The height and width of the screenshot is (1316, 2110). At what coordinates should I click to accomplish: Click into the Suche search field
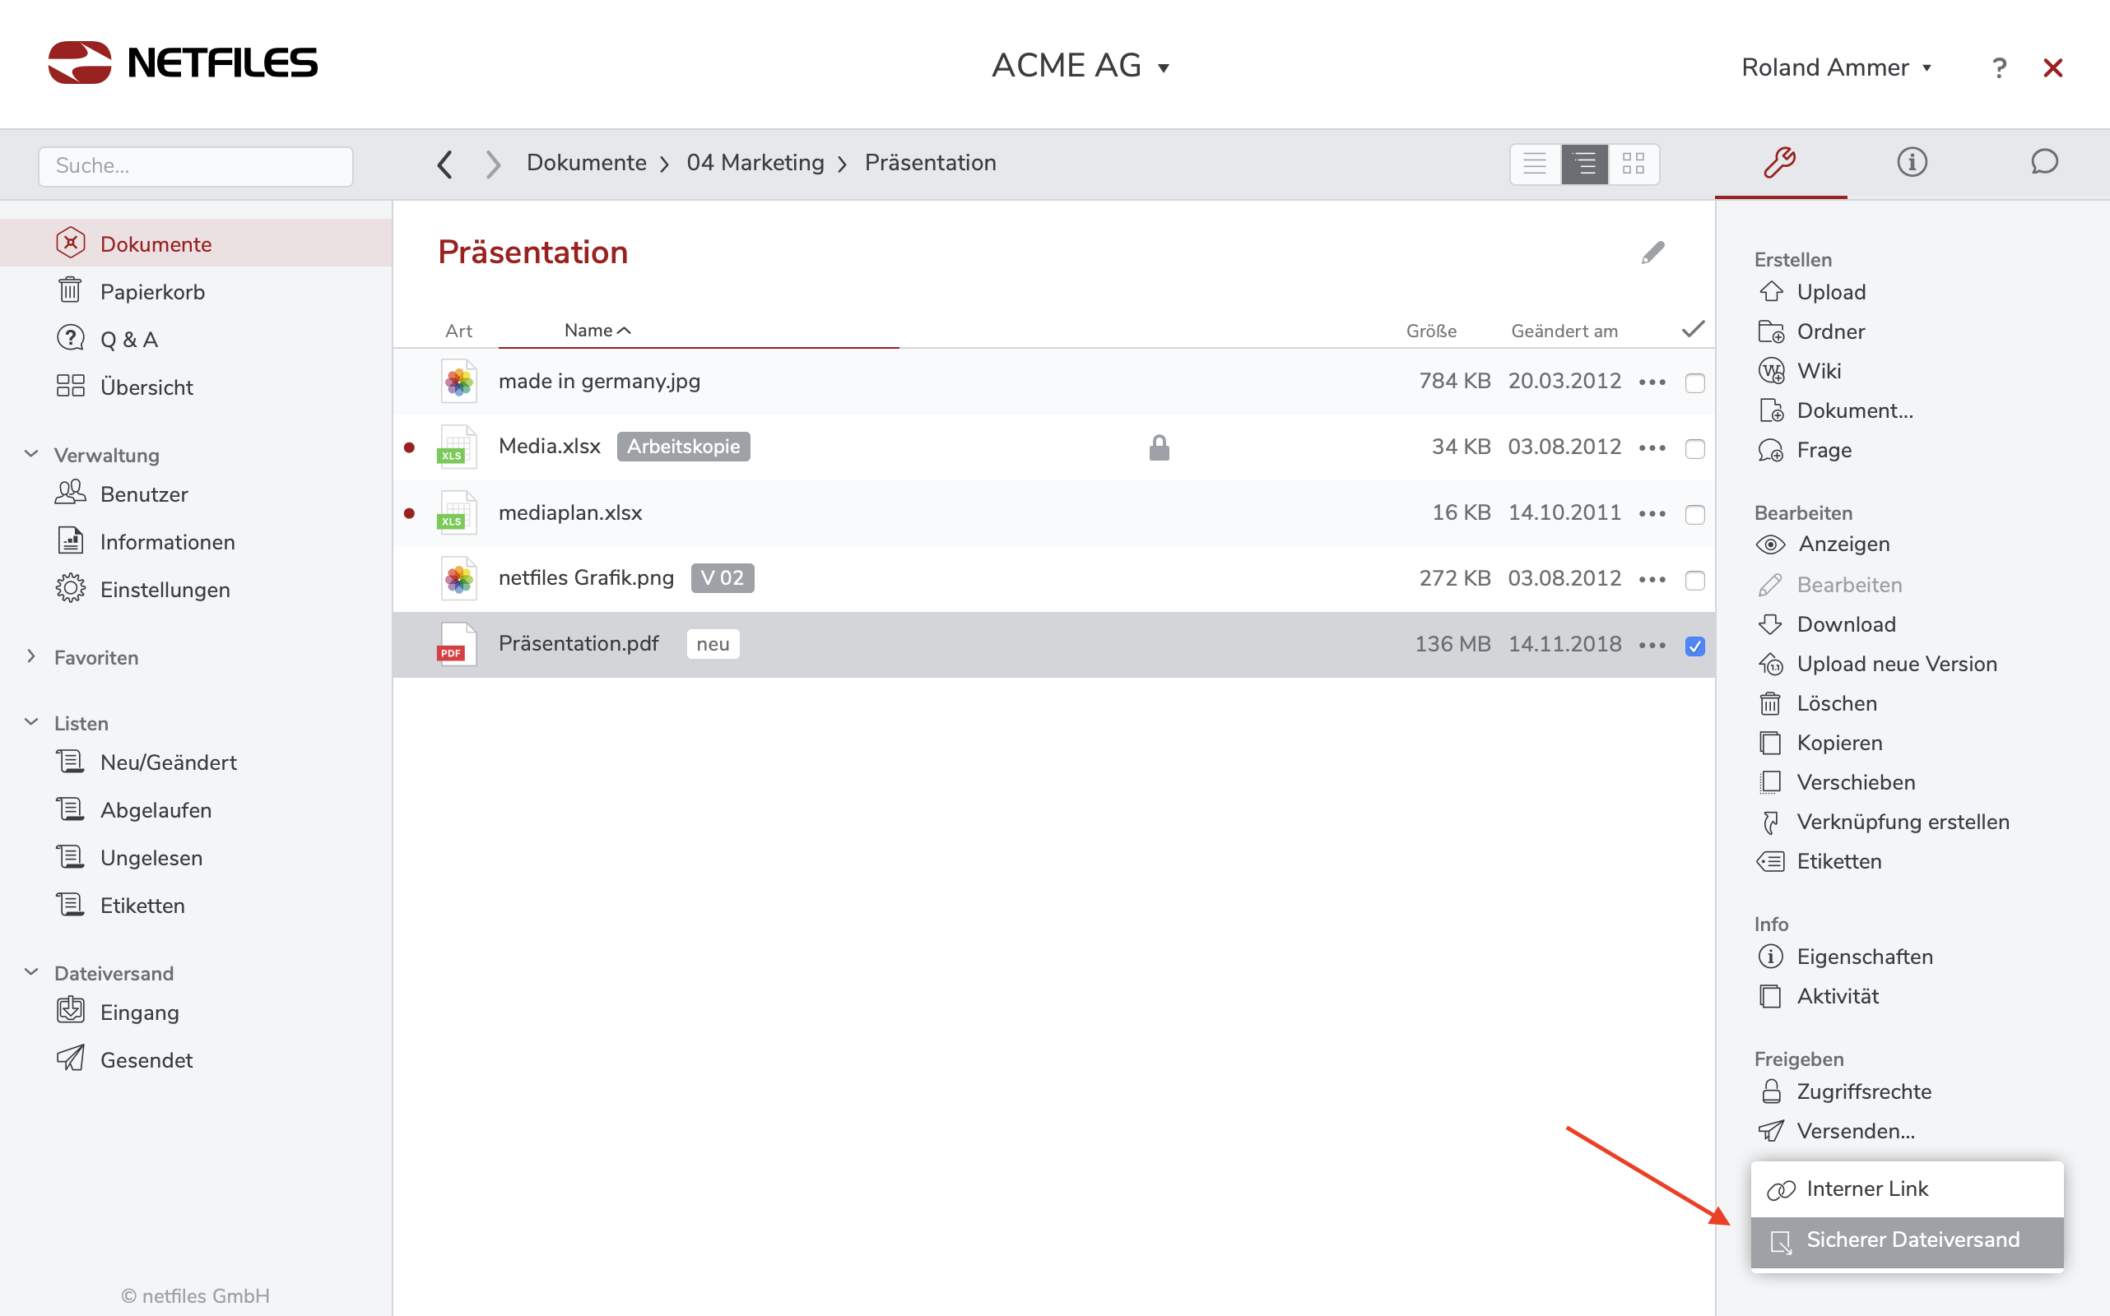195,165
